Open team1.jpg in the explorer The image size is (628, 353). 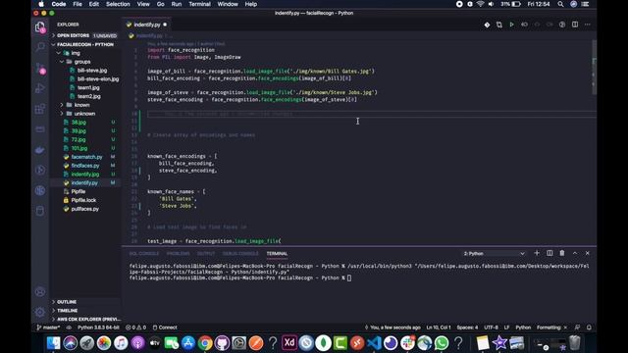coord(88,87)
